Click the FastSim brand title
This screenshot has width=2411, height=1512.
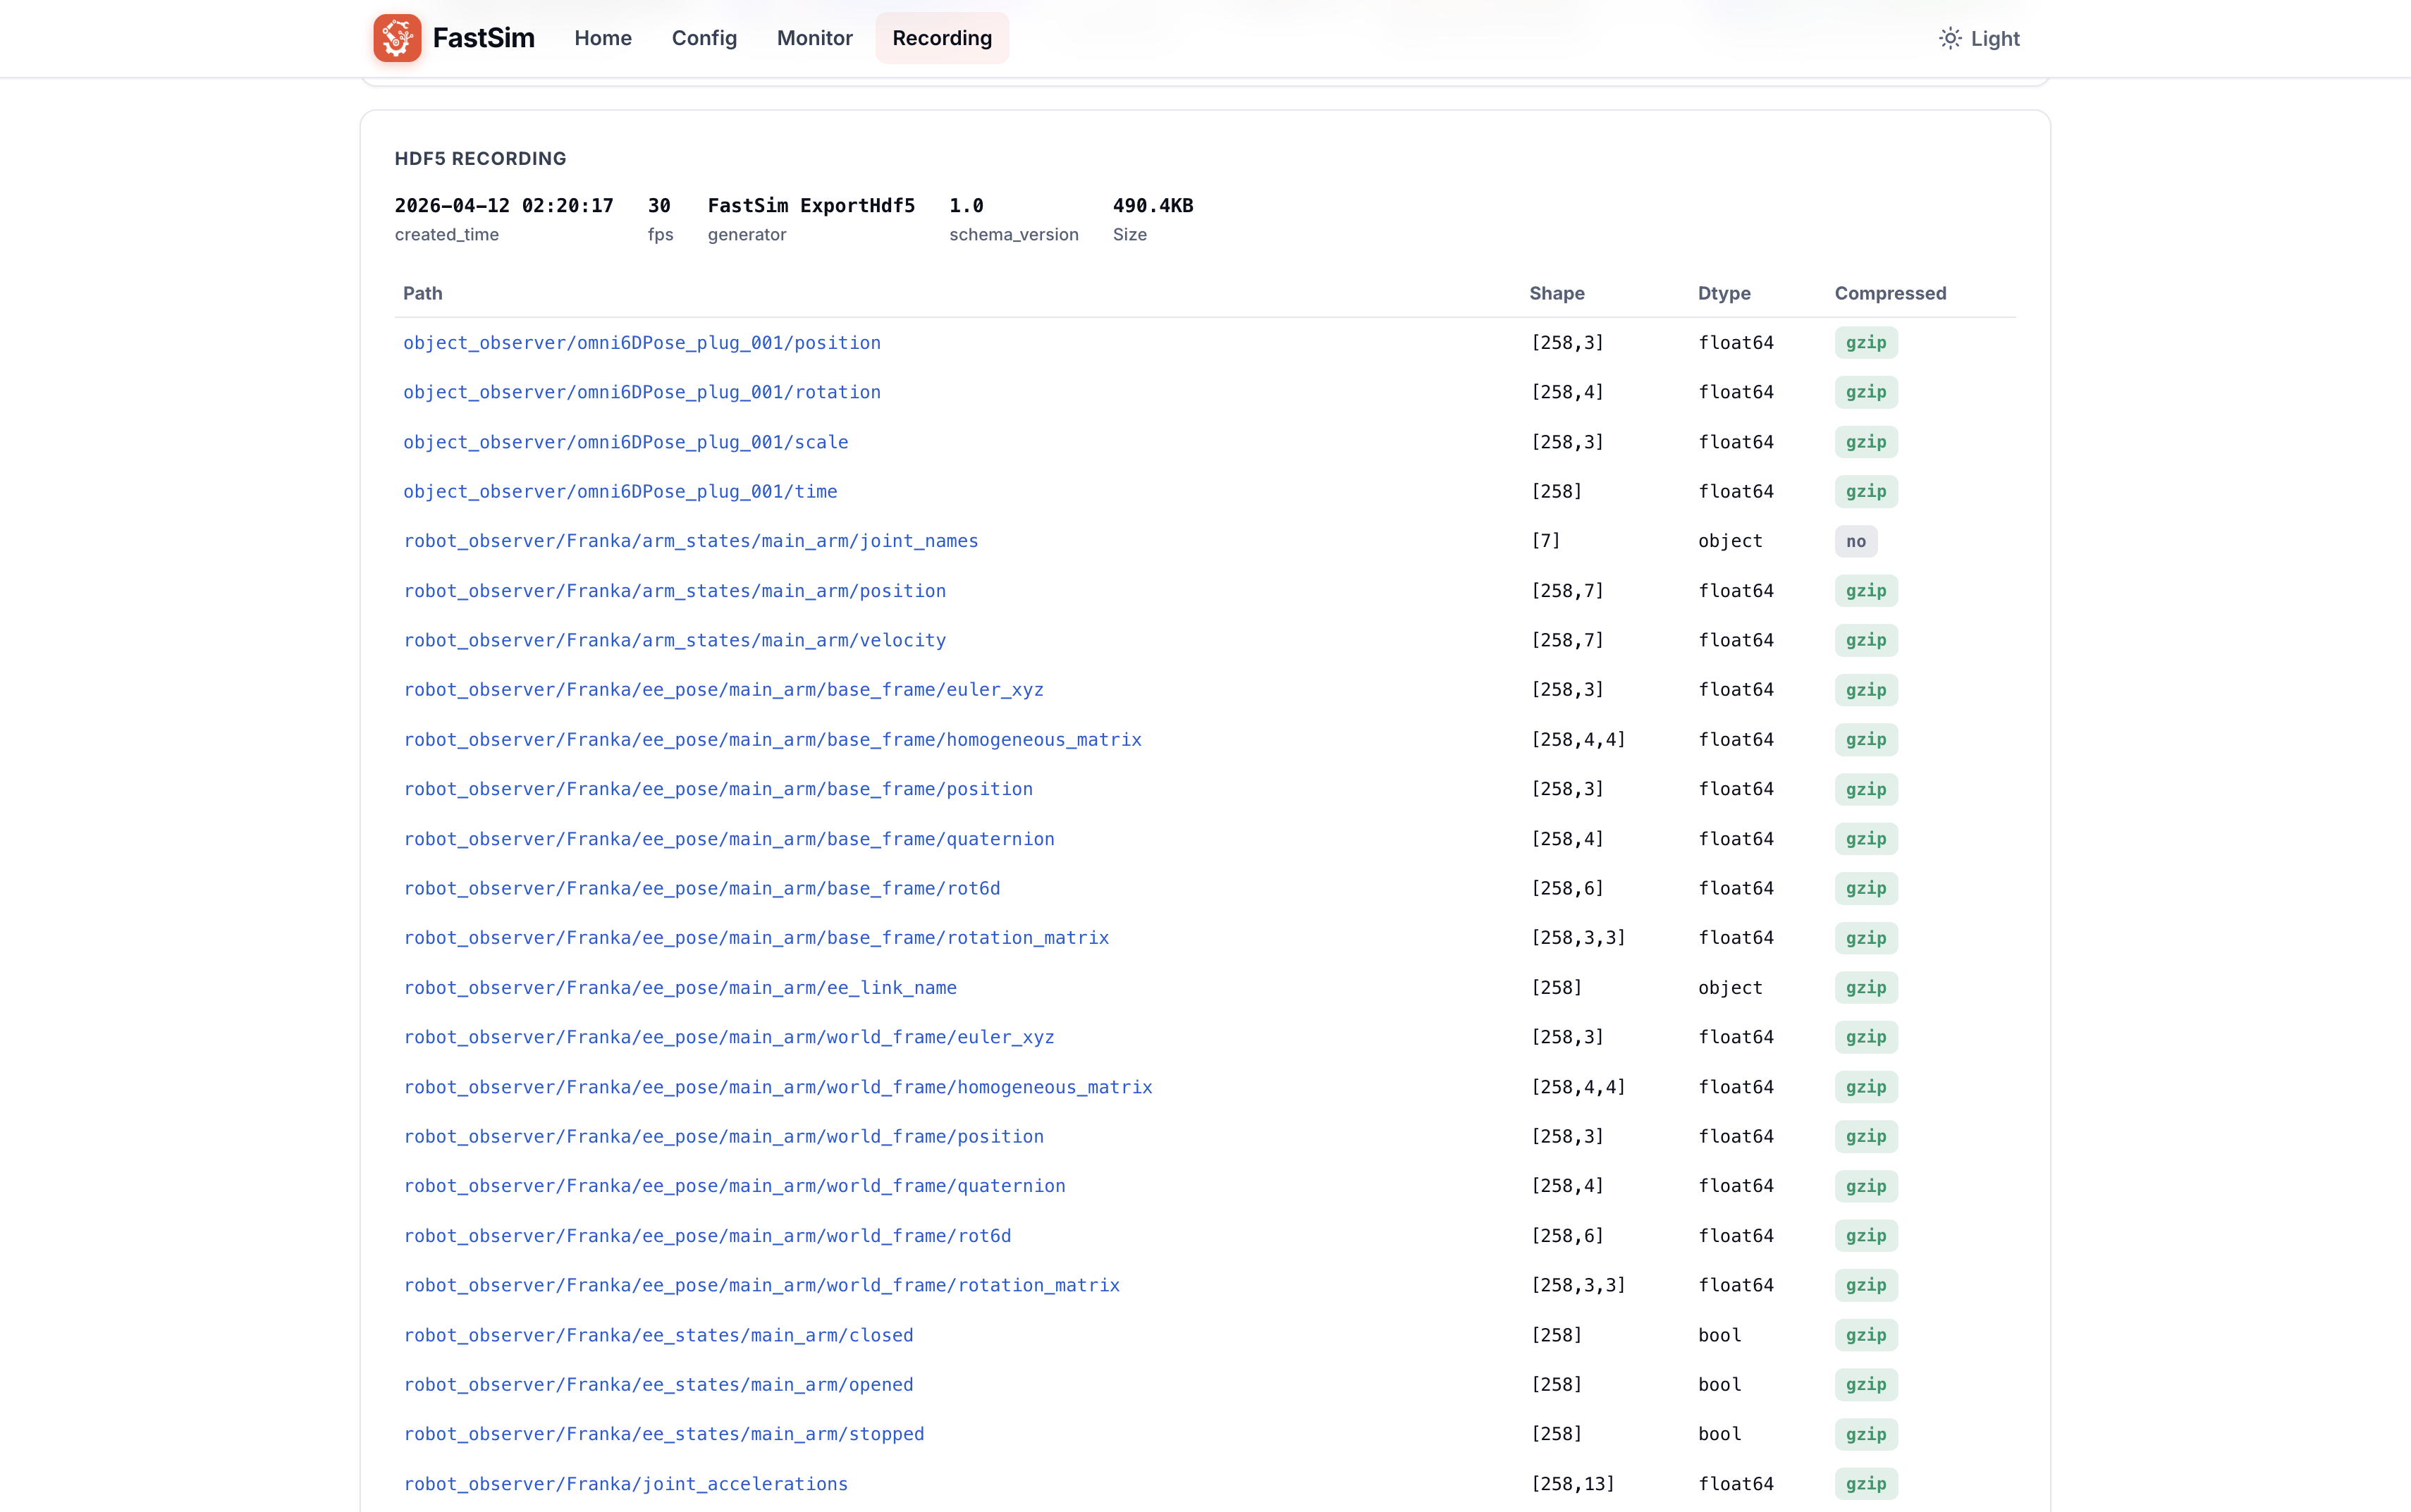tap(483, 38)
